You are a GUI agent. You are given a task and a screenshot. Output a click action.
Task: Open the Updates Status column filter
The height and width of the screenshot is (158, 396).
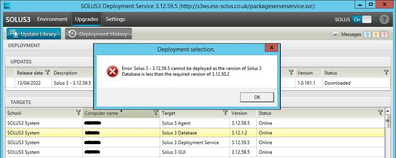pos(386,73)
